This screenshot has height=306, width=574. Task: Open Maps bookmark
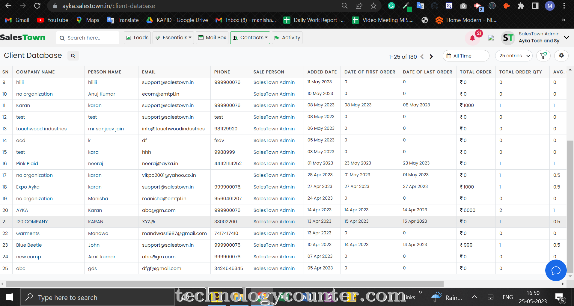[x=88, y=20]
